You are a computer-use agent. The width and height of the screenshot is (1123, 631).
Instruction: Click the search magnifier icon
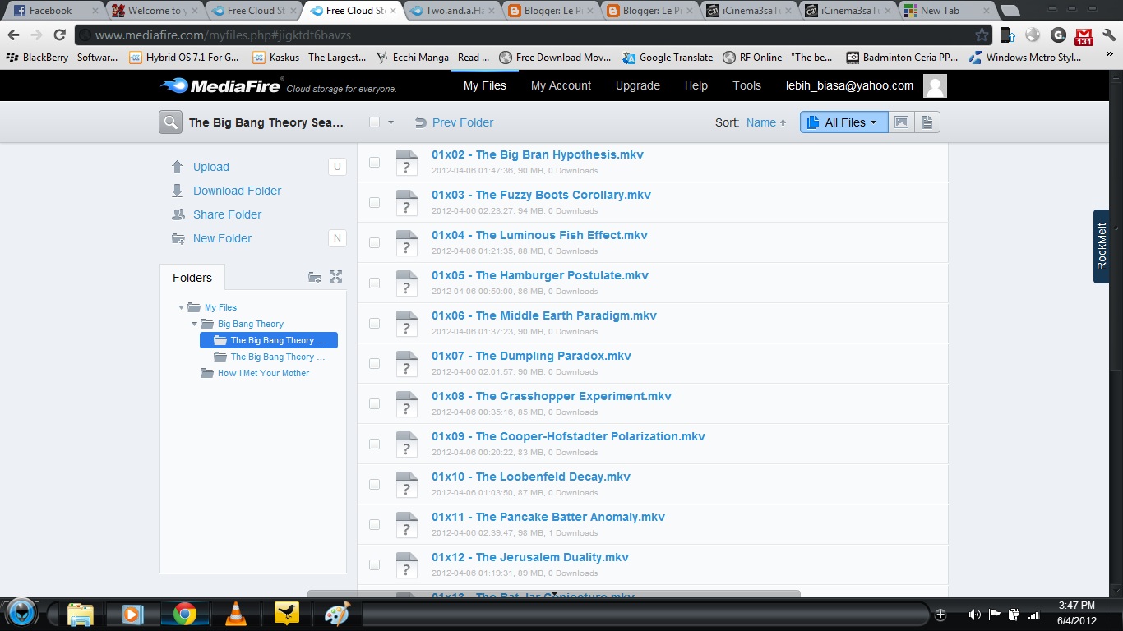click(x=170, y=122)
